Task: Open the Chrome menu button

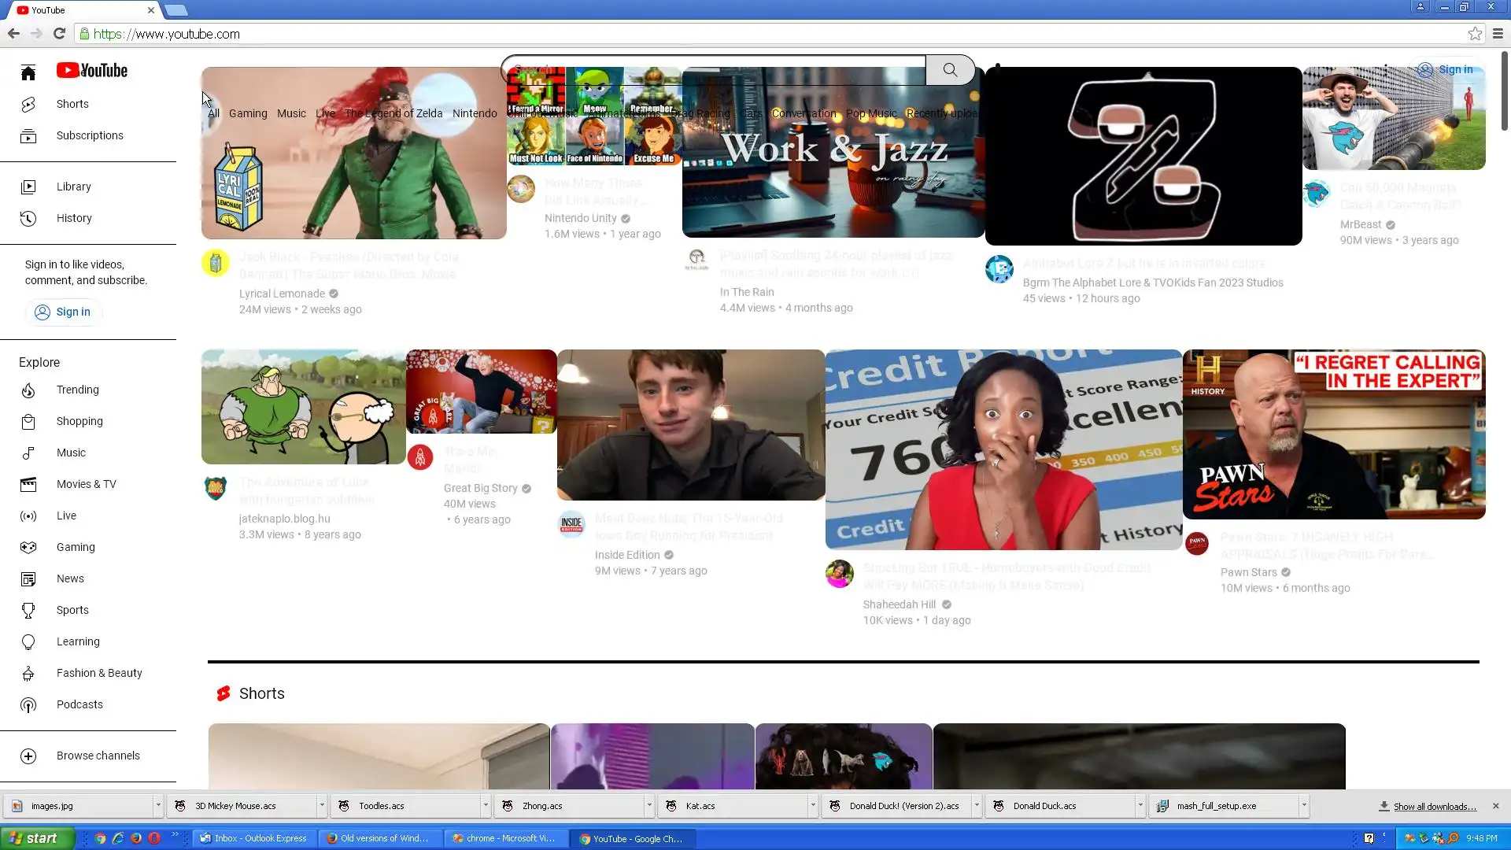Action: pyautogui.click(x=1498, y=33)
